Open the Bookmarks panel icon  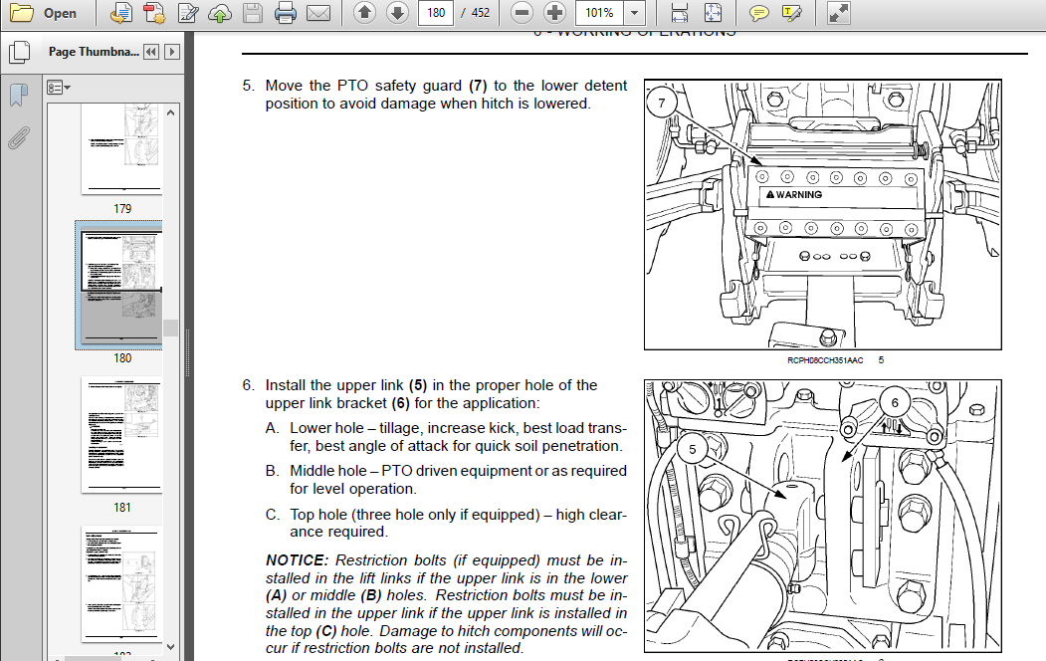point(19,95)
